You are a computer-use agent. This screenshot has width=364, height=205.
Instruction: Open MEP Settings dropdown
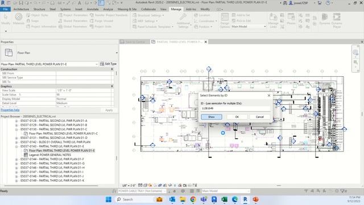click(145, 20)
